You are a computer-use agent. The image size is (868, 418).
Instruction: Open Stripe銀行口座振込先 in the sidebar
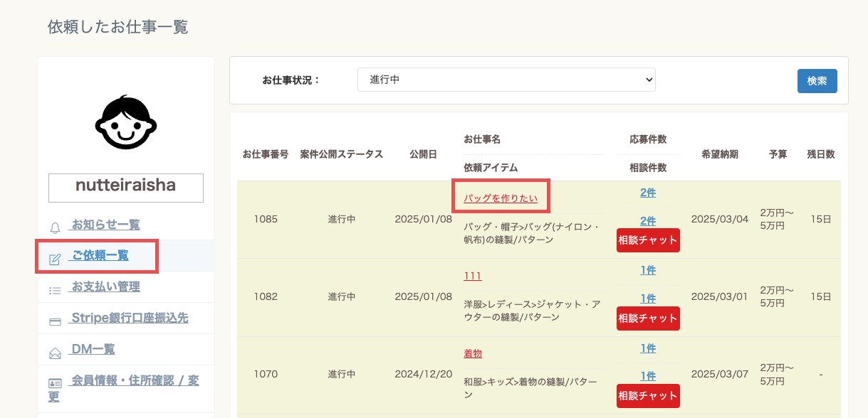(130, 318)
